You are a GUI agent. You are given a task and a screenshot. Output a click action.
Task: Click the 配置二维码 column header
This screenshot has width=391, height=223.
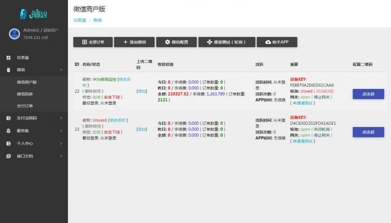coord(363,64)
